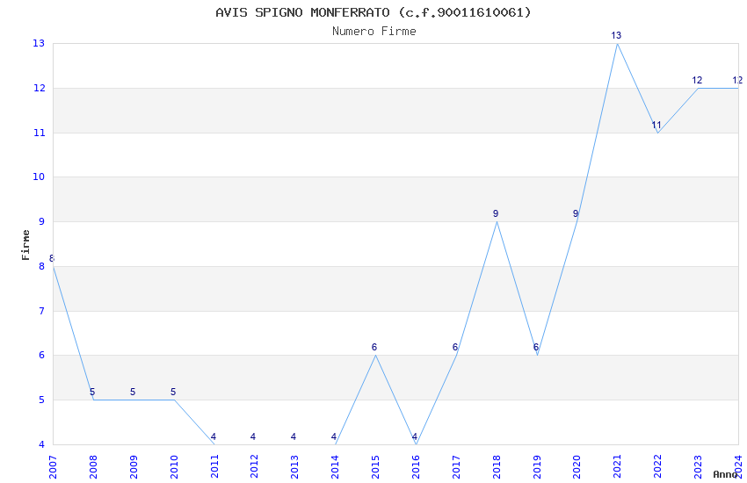Click the y-axis tick label 9

pyautogui.click(x=42, y=222)
